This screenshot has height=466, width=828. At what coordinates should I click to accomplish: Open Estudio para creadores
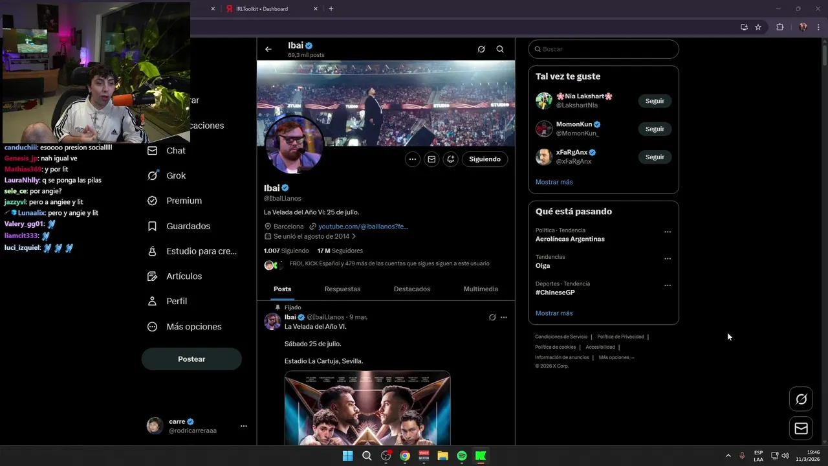[x=192, y=251]
